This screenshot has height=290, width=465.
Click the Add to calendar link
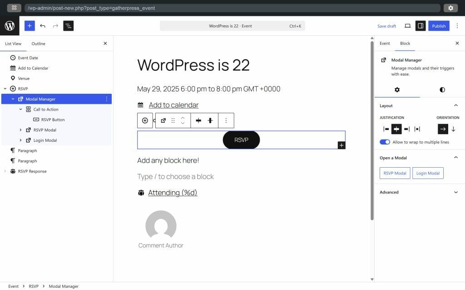173,105
